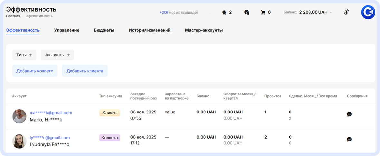The width and height of the screenshot is (380, 156).
Task: Open the ma*****k@gmail.com account link
Action: click(51, 113)
